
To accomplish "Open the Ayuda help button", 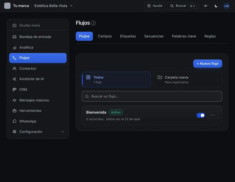I will pos(155,6).
